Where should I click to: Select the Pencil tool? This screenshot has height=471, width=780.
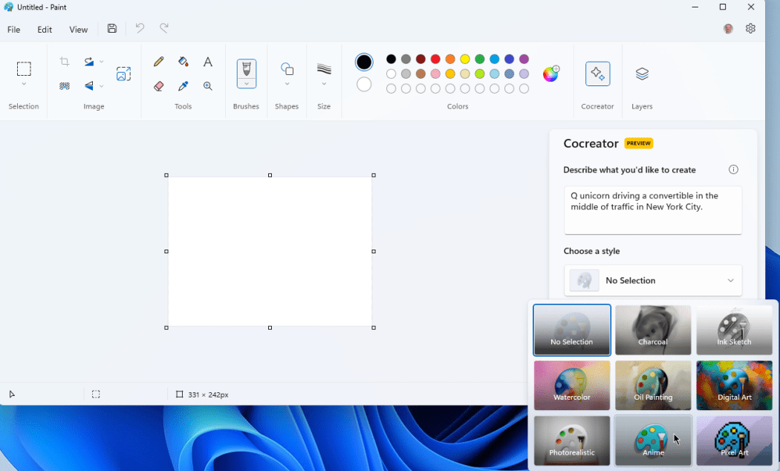click(158, 62)
